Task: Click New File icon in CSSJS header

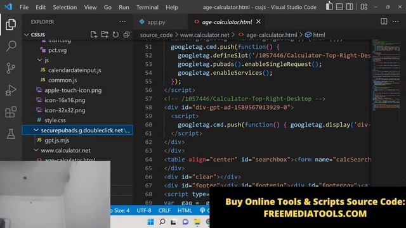Action: 94,34
